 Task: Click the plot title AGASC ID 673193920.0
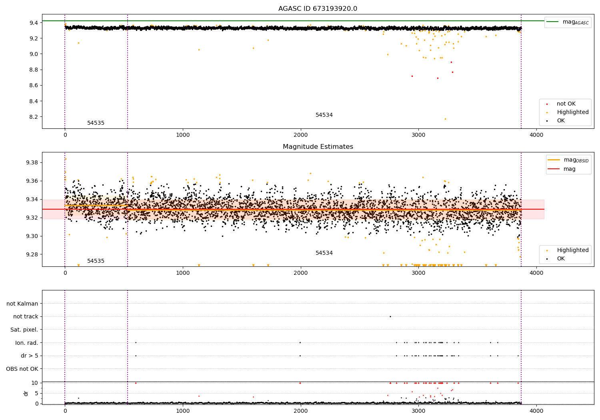point(318,9)
